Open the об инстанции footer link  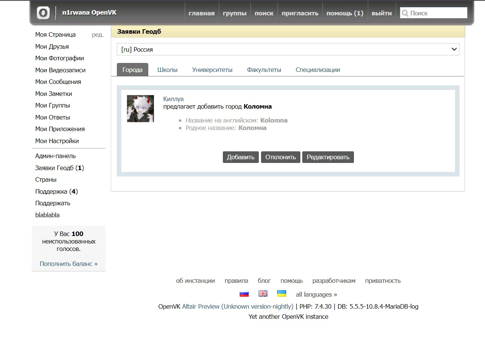point(195,281)
